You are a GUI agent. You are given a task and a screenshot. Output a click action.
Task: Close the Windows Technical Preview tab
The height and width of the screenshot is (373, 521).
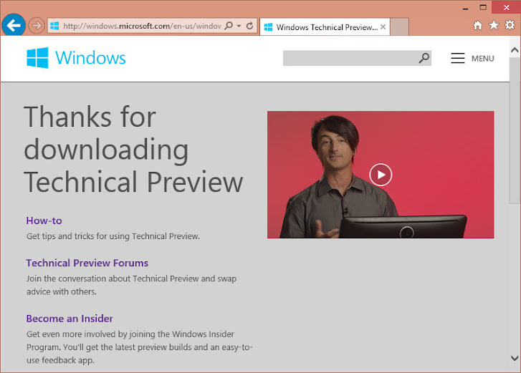tap(383, 27)
